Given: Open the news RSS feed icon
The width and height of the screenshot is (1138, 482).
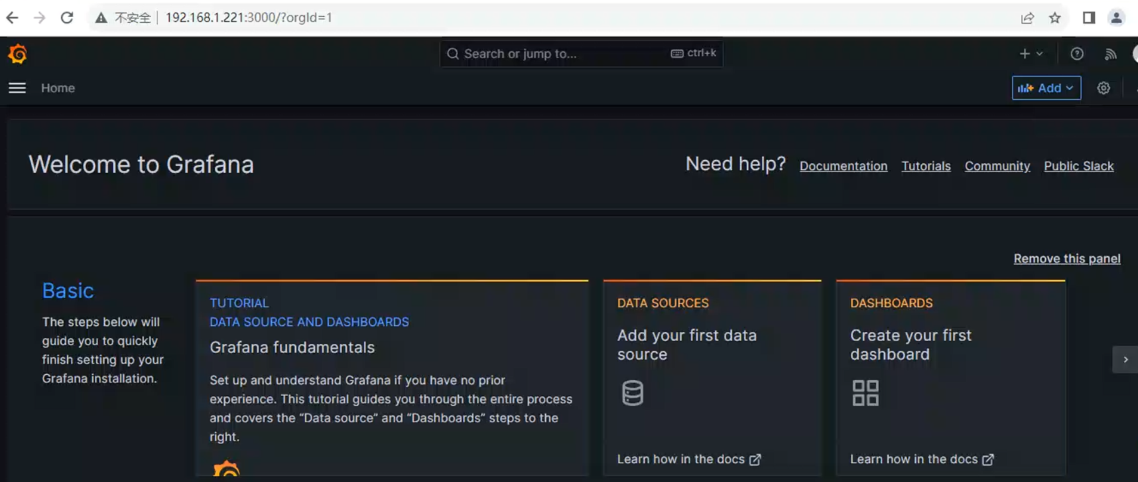Looking at the screenshot, I should (x=1111, y=54).
